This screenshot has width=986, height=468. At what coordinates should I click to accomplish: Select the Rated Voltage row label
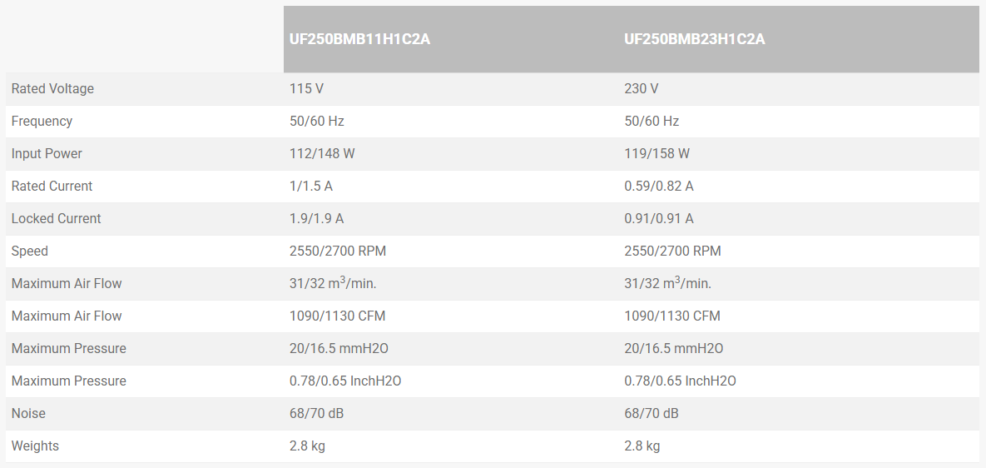pyautogui.click(x=52, y=89)
